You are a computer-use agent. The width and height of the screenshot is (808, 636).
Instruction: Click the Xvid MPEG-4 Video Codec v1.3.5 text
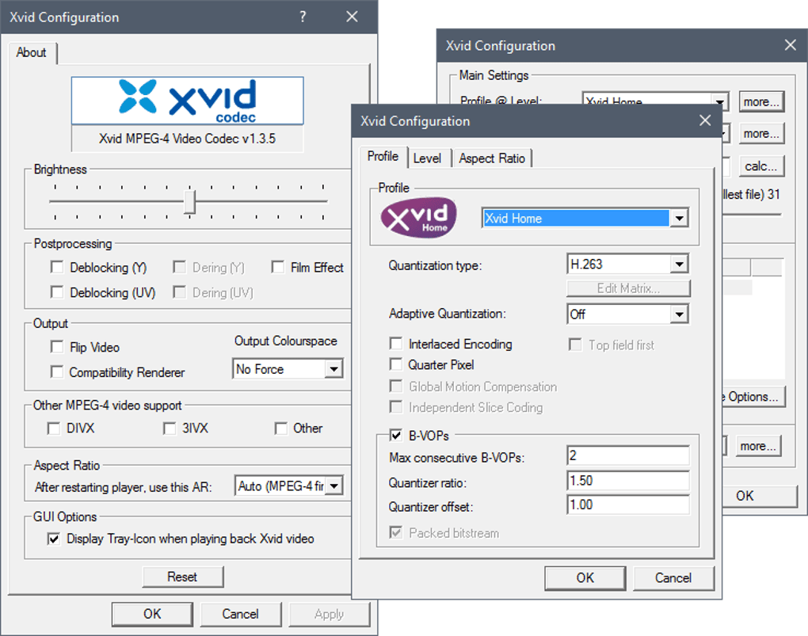[187, 139]
